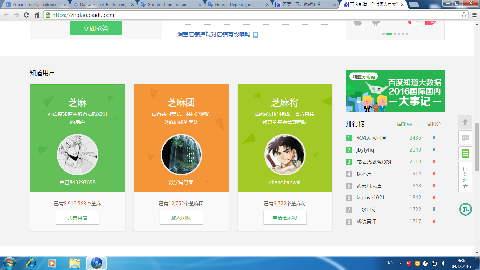Click the green list icon in sidebar
The image size is (480, 270).
coord(465,153)
